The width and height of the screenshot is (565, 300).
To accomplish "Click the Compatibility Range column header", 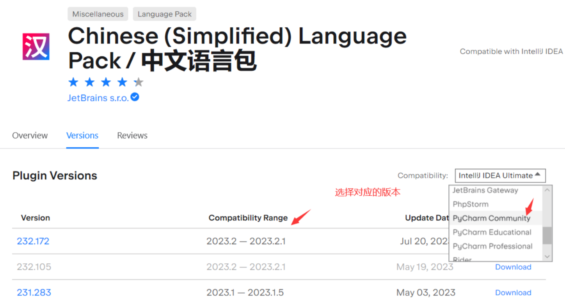I will point(248,218).
